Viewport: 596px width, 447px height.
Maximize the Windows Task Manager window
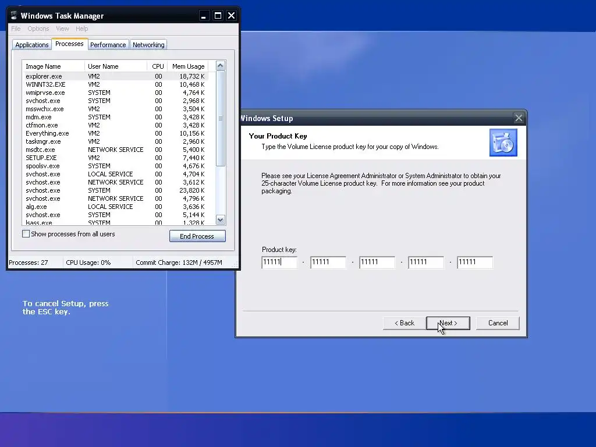pyautogui.click(x=218, y=16)
